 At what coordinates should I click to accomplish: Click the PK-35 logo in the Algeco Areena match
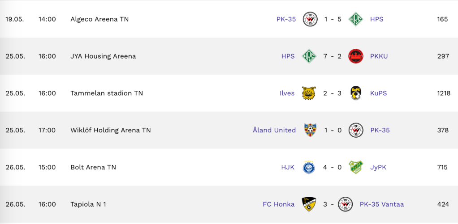(x=310, y=19)
